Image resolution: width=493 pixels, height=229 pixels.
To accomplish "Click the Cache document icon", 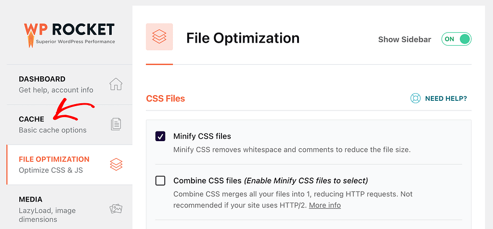I will click(116, 124).
